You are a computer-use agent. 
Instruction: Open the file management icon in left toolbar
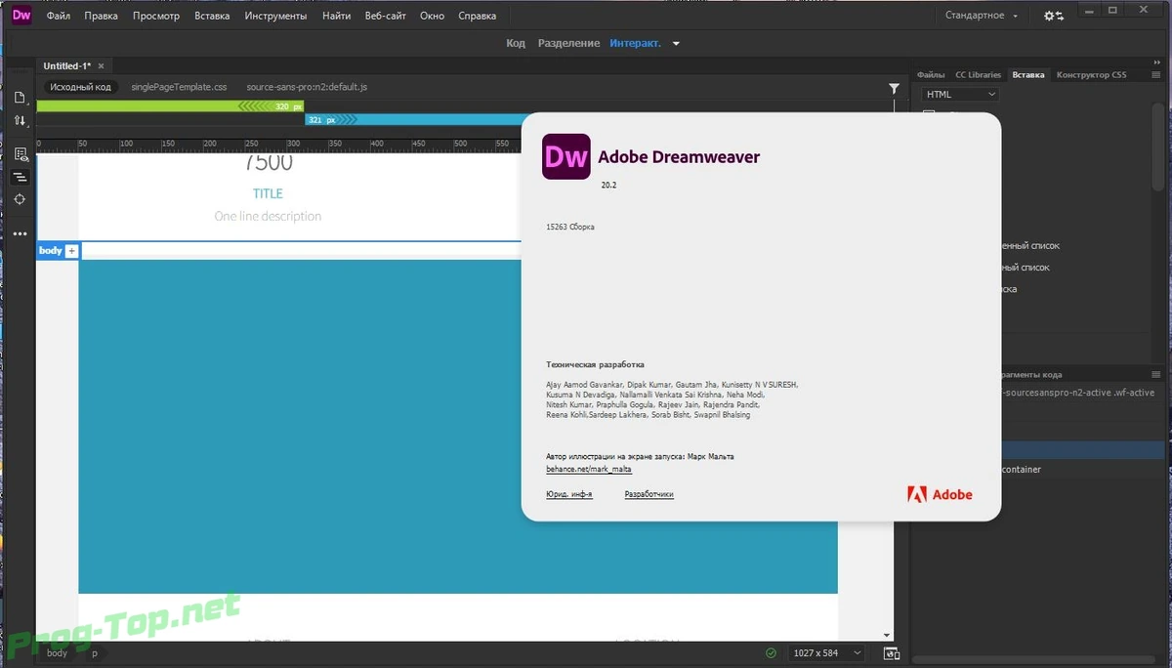tap(20, 98)
